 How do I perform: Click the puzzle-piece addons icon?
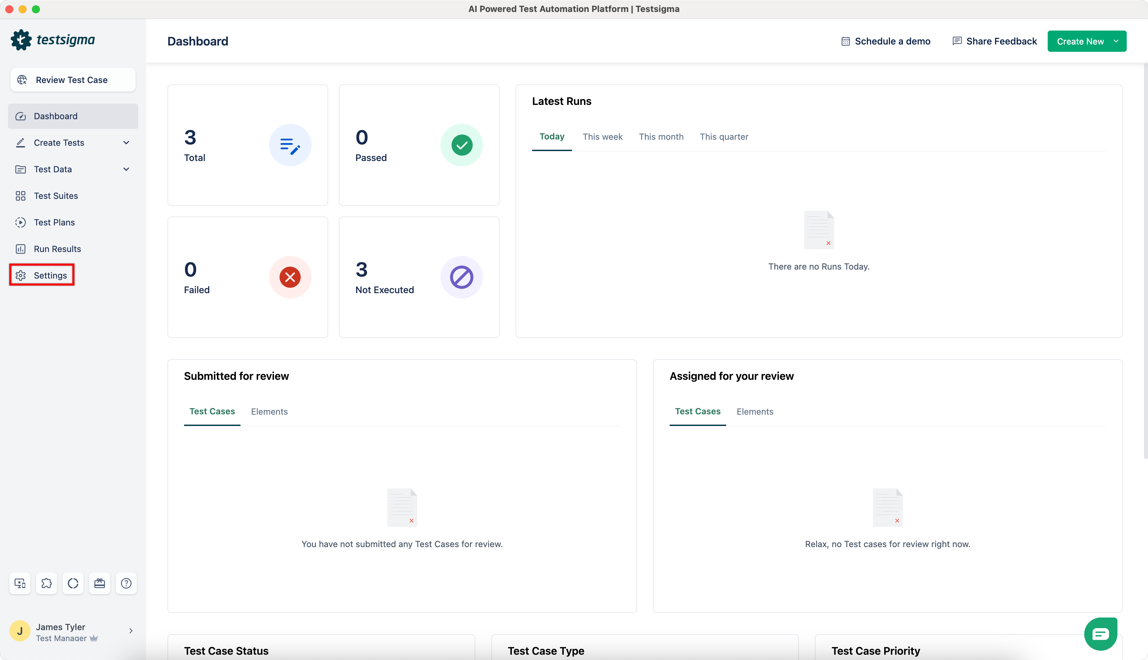pyautogui.click(x=46, y=583)
